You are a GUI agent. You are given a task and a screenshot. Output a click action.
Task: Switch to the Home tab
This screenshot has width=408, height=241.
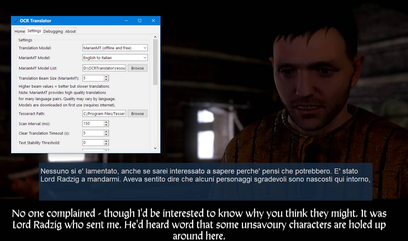pos(20,31)
